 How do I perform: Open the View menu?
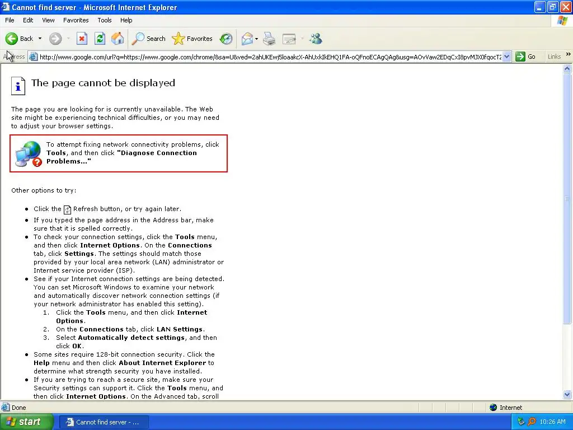point(48,20)
